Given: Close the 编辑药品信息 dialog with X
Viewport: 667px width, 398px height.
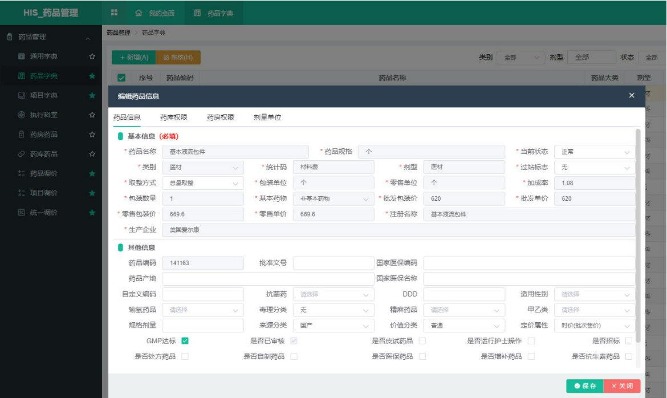Looking at the screenshot, I should pyautogui.click(x=632, y=95).
